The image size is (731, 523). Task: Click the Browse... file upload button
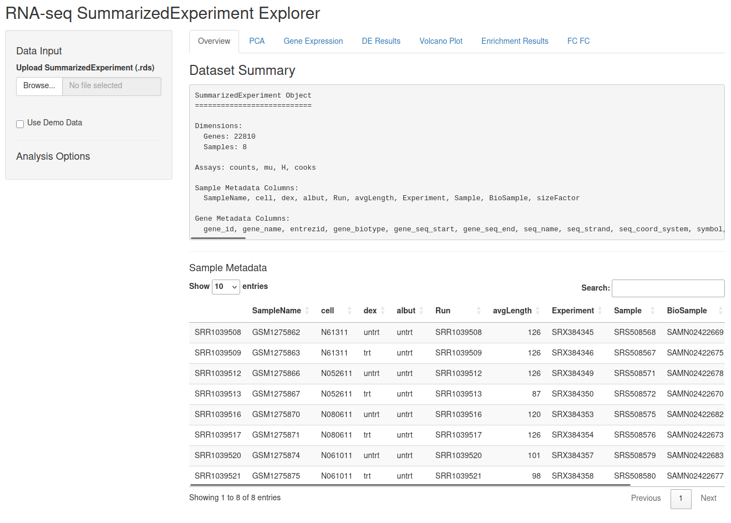coord(39,86)
